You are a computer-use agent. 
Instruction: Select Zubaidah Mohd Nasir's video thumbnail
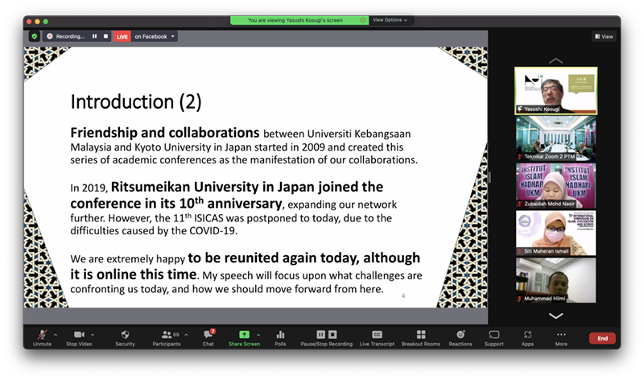coord(555,185)
